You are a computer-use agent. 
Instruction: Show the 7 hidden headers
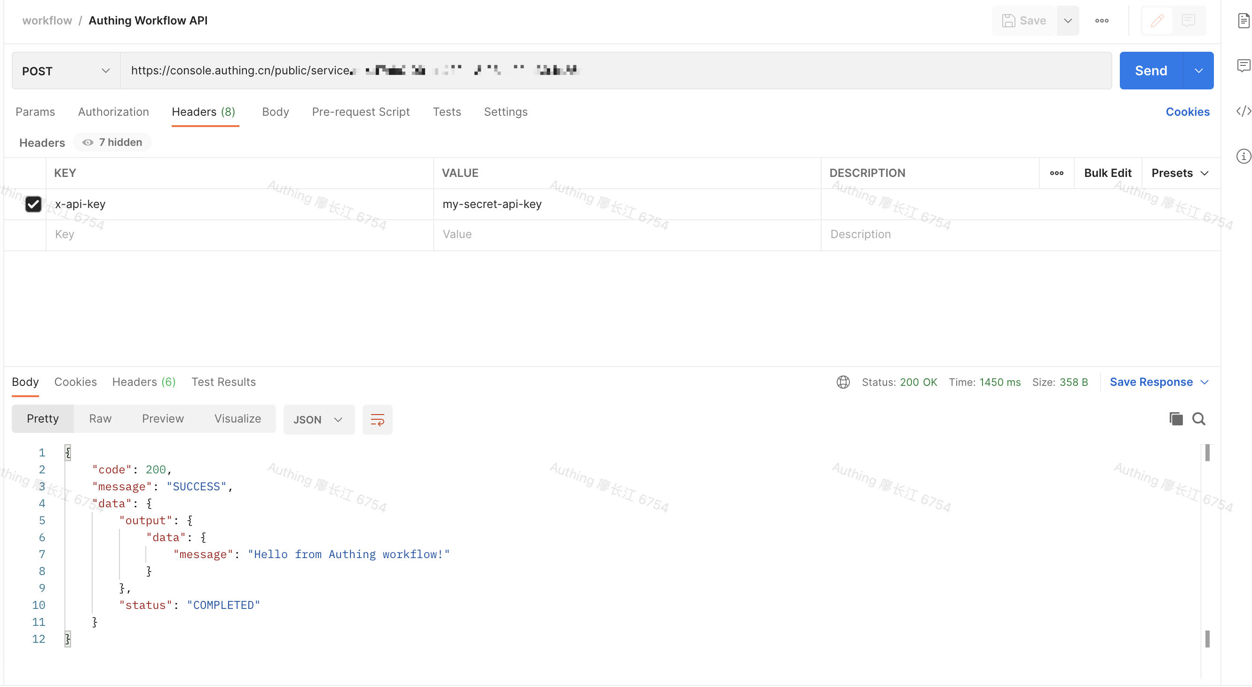tap(112, 143)
